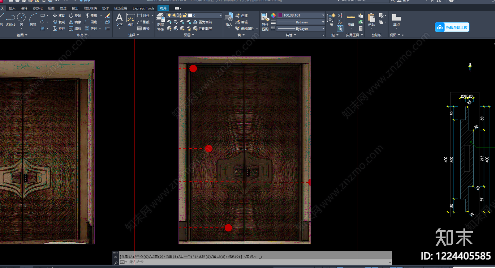Switch to the Express Tools ribbon tab

143,8
